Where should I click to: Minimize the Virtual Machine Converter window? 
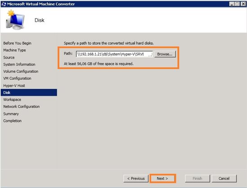[232, 4]
